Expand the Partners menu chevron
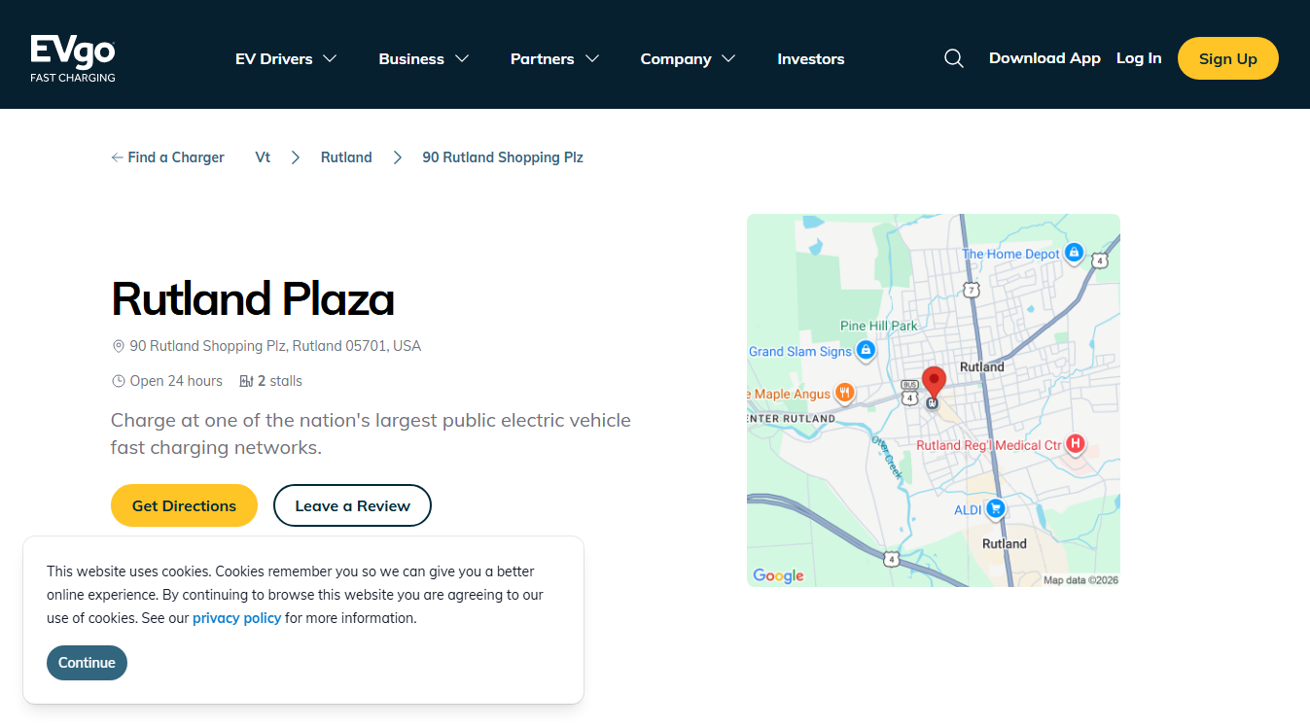The height and width of the screenshot is (727, 1310). pos(591,58)
